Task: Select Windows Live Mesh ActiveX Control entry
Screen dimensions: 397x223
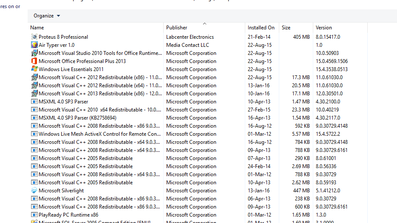Action: (x=99, y=134)
